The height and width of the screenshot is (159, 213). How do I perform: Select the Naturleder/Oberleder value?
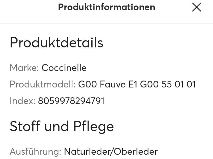tap(111, 152)
